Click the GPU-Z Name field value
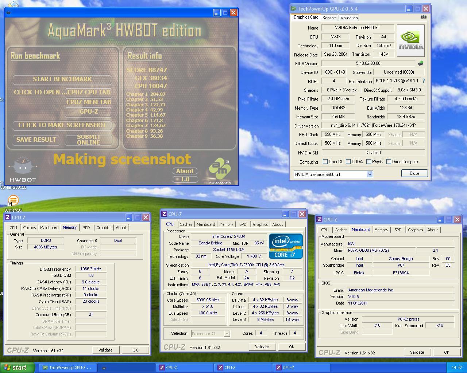Image resolution: width=467 pixels, height=373 pixels. [x=358, y=28]
